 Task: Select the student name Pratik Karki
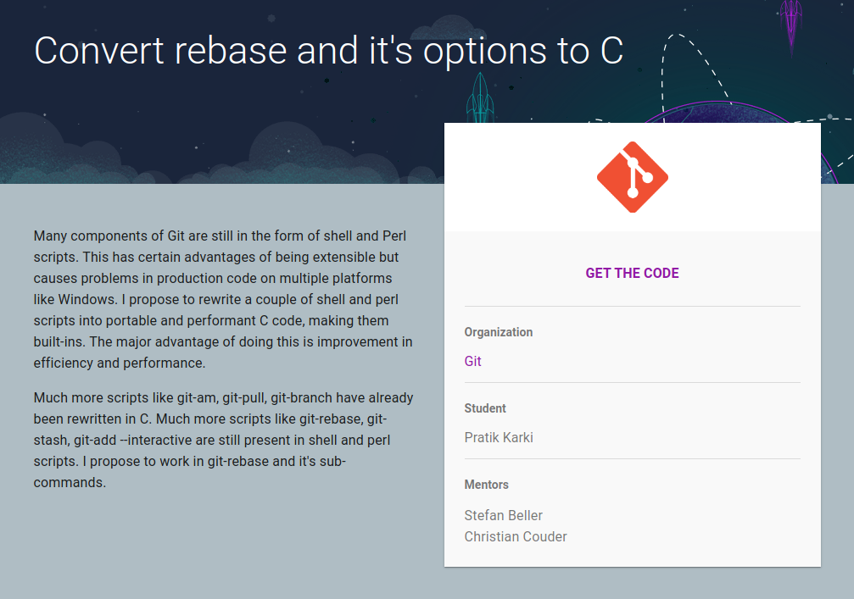[x=499, y=437]
